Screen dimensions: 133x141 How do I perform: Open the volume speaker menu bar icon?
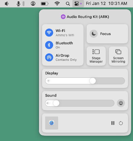tap(7, 4)
